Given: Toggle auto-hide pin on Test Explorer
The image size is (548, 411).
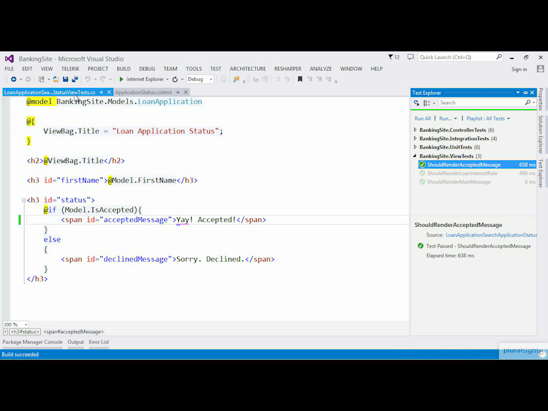Looking at the screenshot, I should pyautogui.click(x=526, y=93).
